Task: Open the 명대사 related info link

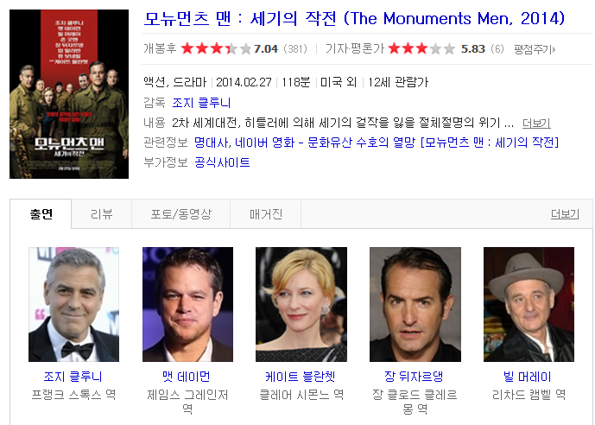Action: point(212,143)
